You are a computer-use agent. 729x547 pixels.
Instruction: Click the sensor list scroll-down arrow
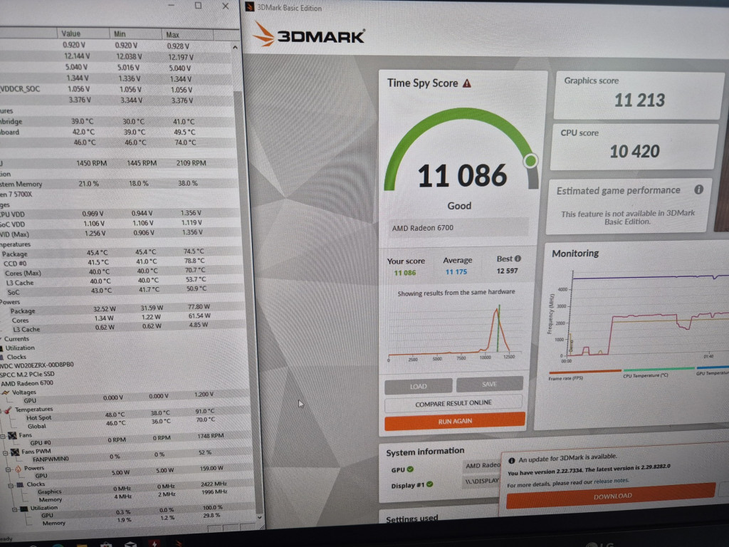point(259,517)
